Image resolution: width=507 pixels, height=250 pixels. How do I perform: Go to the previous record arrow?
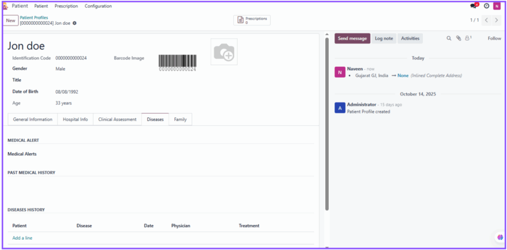(486, 20)
